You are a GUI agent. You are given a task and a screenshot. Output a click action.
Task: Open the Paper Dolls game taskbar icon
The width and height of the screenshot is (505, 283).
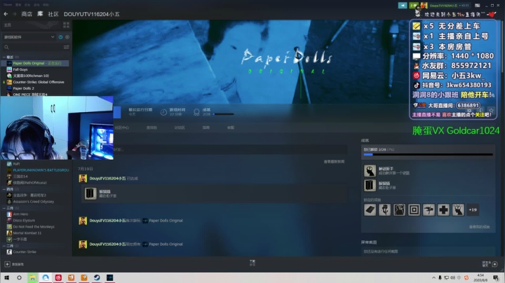pos(110,277)
